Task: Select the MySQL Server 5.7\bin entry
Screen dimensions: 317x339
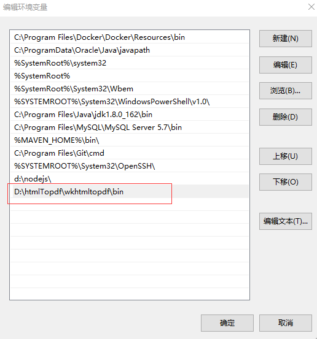Action: [x=130, y=127]
